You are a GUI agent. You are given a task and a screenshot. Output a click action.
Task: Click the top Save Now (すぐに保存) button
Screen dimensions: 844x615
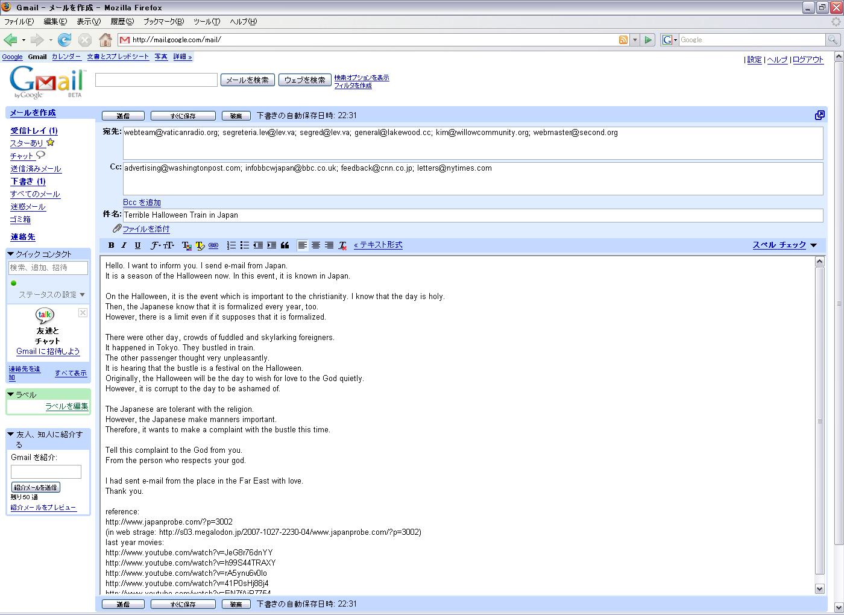(x=183, y=116)
